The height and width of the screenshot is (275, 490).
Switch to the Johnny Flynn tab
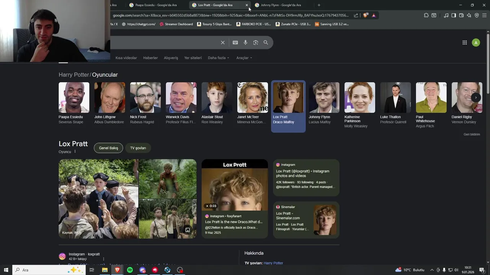pyautogui.click(x=281, y=5)
